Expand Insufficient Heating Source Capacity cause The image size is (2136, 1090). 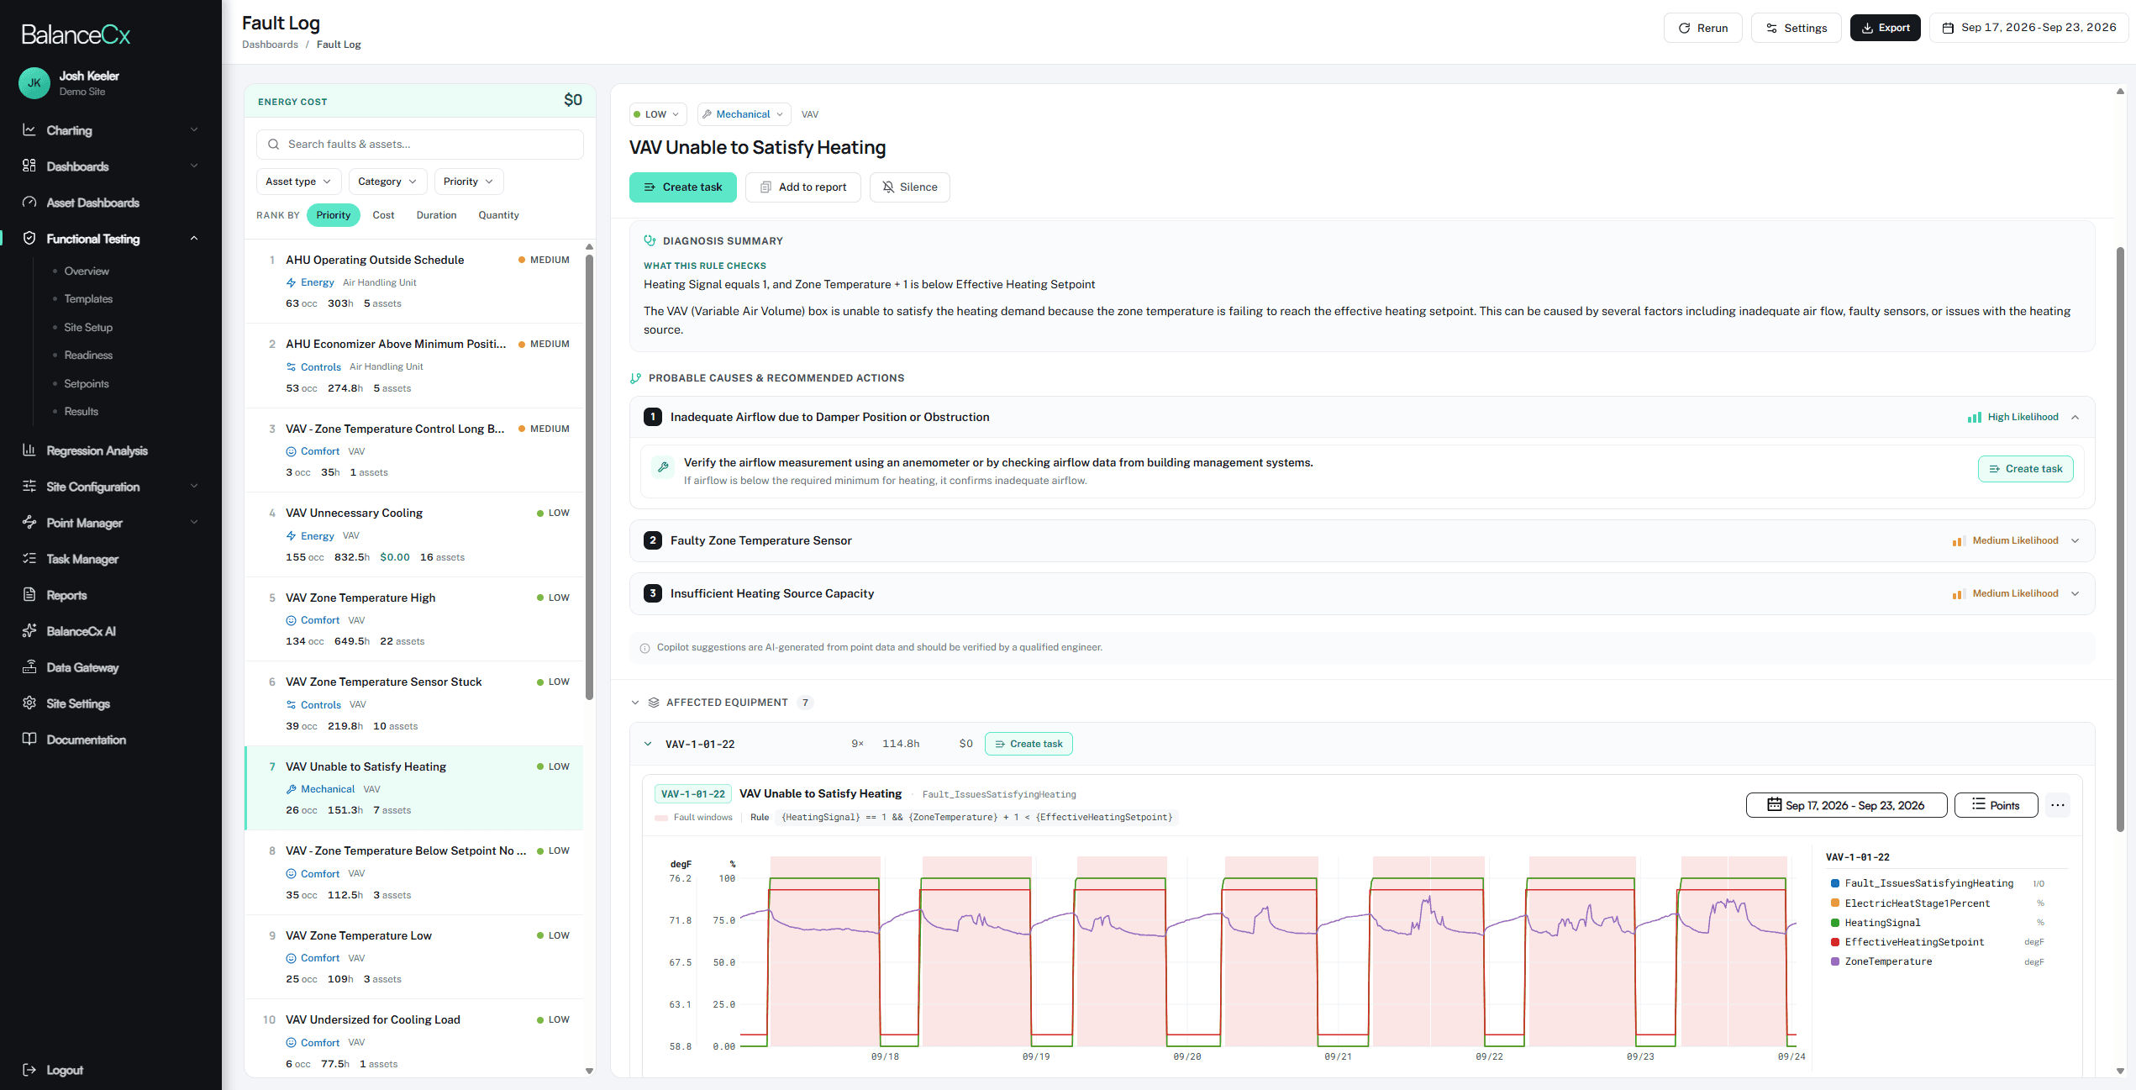(x=2075, y=593)
